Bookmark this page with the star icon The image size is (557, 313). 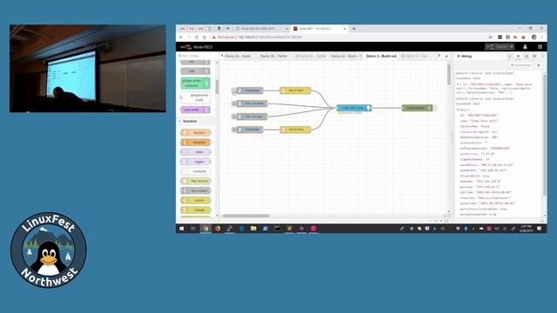coord(490,37)
